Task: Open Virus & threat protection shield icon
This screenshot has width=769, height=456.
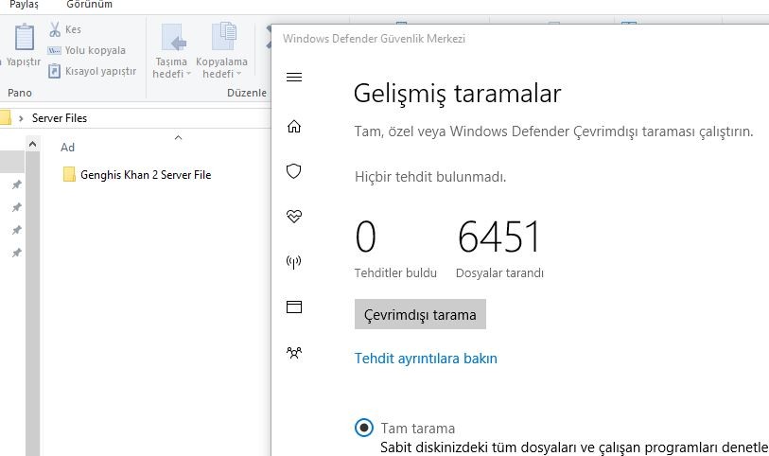Action: tap(294, 171)
